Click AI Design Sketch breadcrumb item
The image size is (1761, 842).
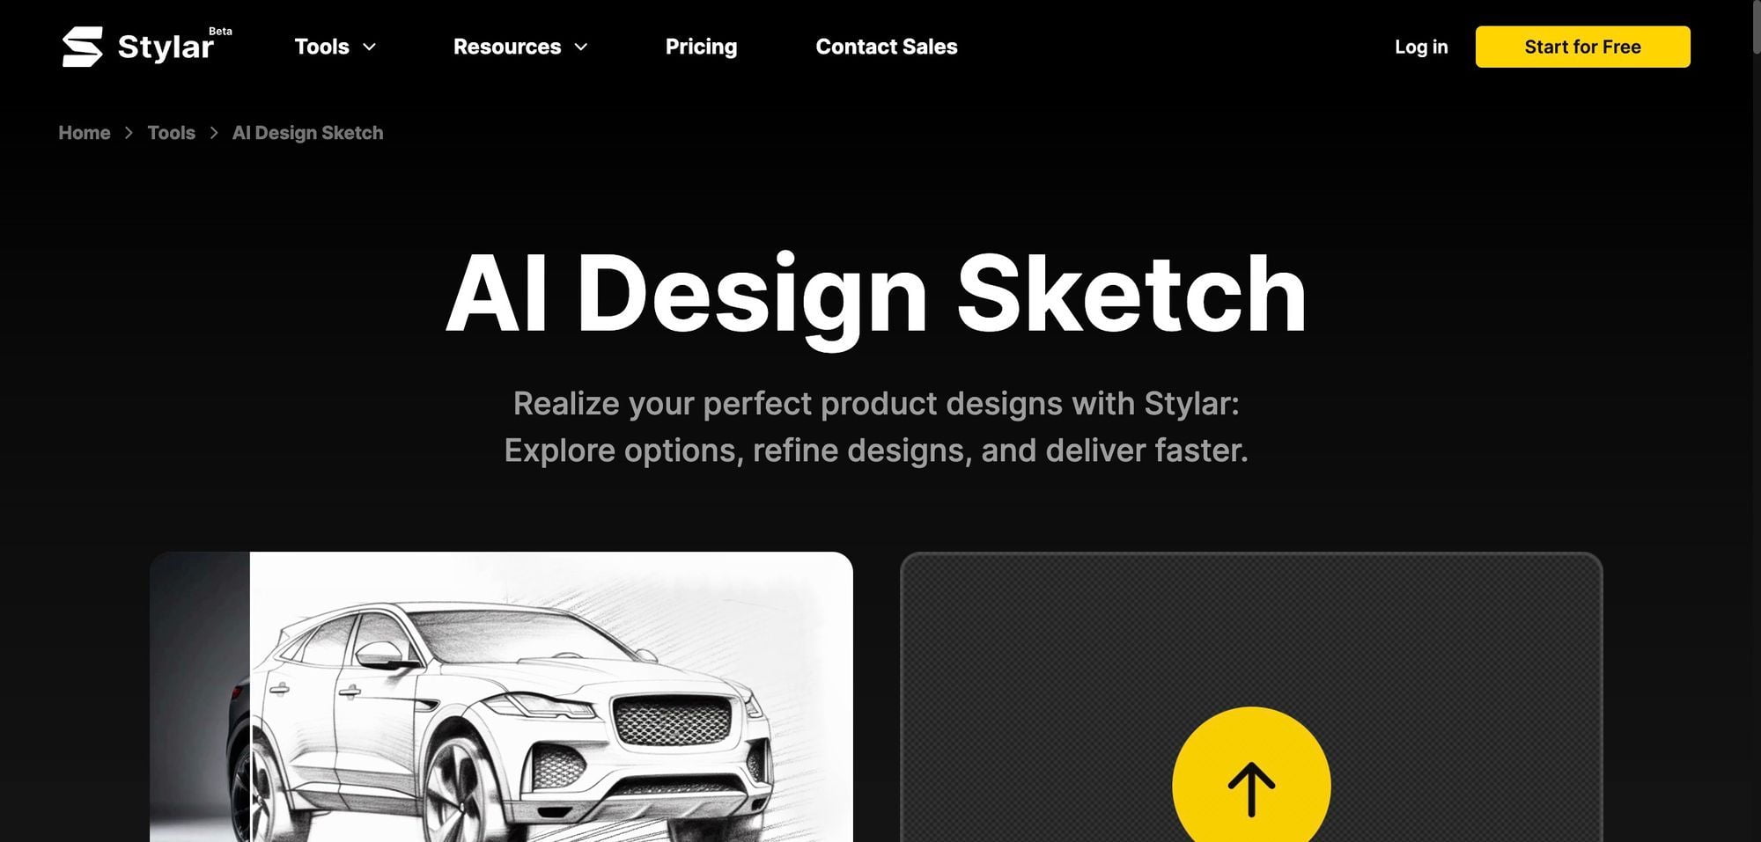tap(307, 133)
